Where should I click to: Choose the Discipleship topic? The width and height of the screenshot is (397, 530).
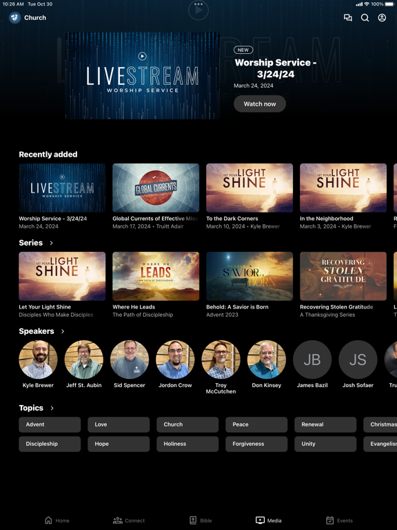pyautogui.click(x=50, y=444)
